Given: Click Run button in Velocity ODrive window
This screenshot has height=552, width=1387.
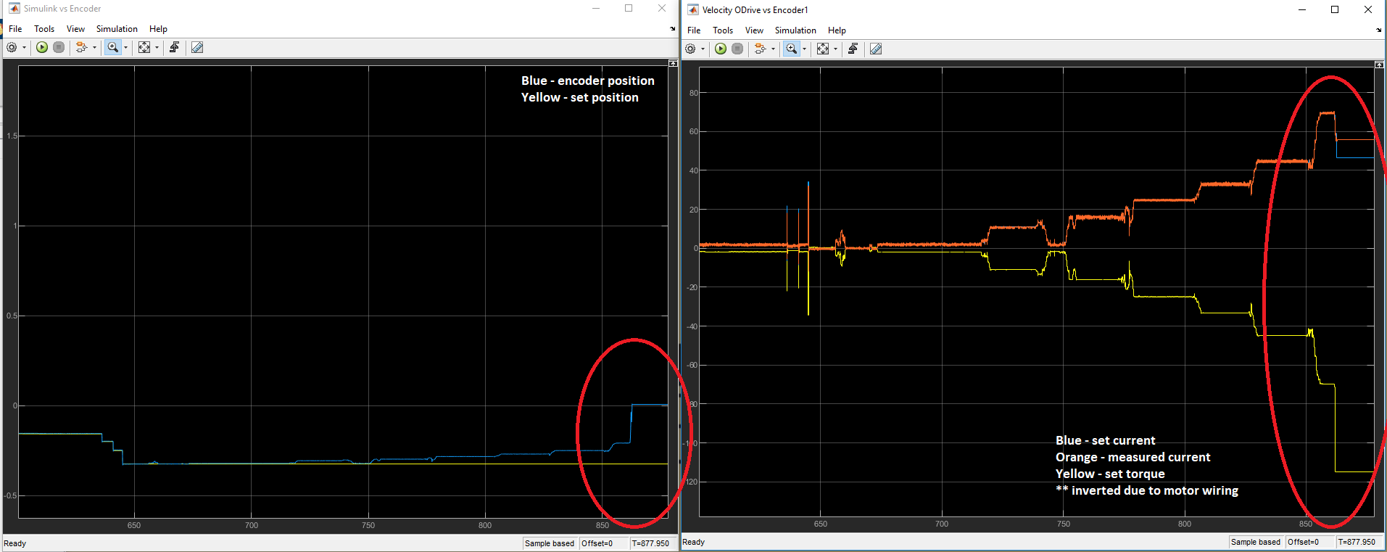Looking at the screenshot, I should (x=721, y=49).
